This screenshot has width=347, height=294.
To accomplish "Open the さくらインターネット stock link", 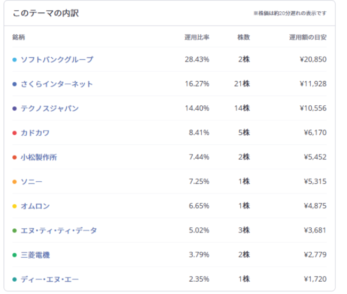I will click(57, 84).
